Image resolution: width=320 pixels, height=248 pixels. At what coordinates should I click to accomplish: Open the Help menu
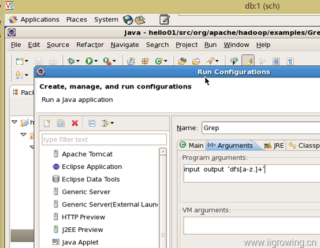(263, 45)
